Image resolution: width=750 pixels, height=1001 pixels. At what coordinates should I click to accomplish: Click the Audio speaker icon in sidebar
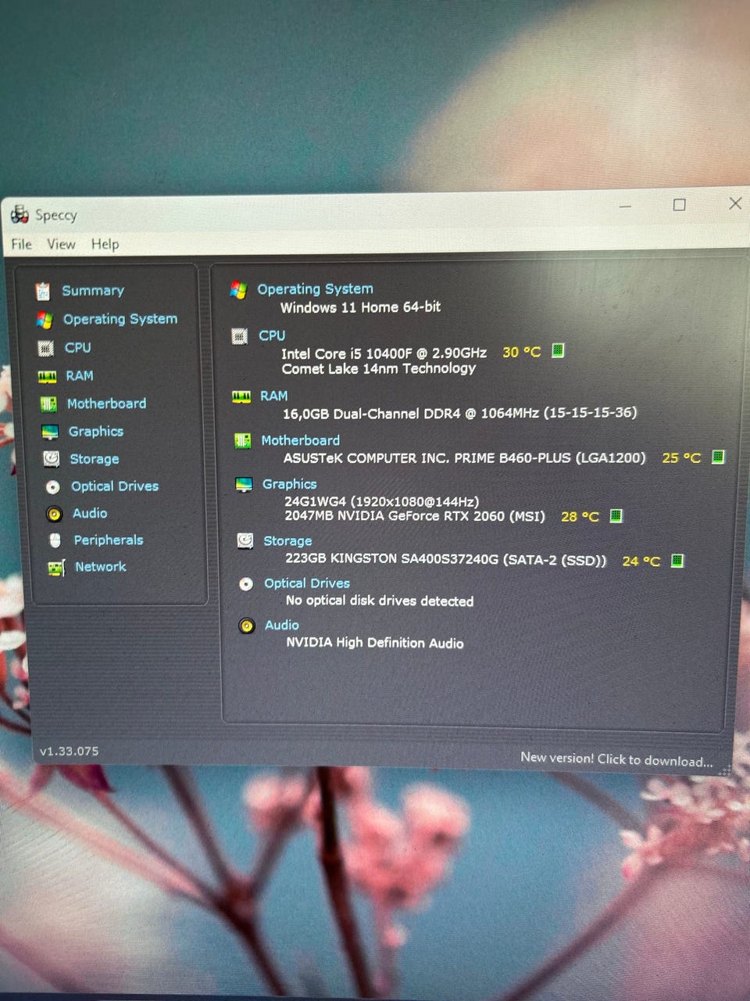(x=54, y=514)
